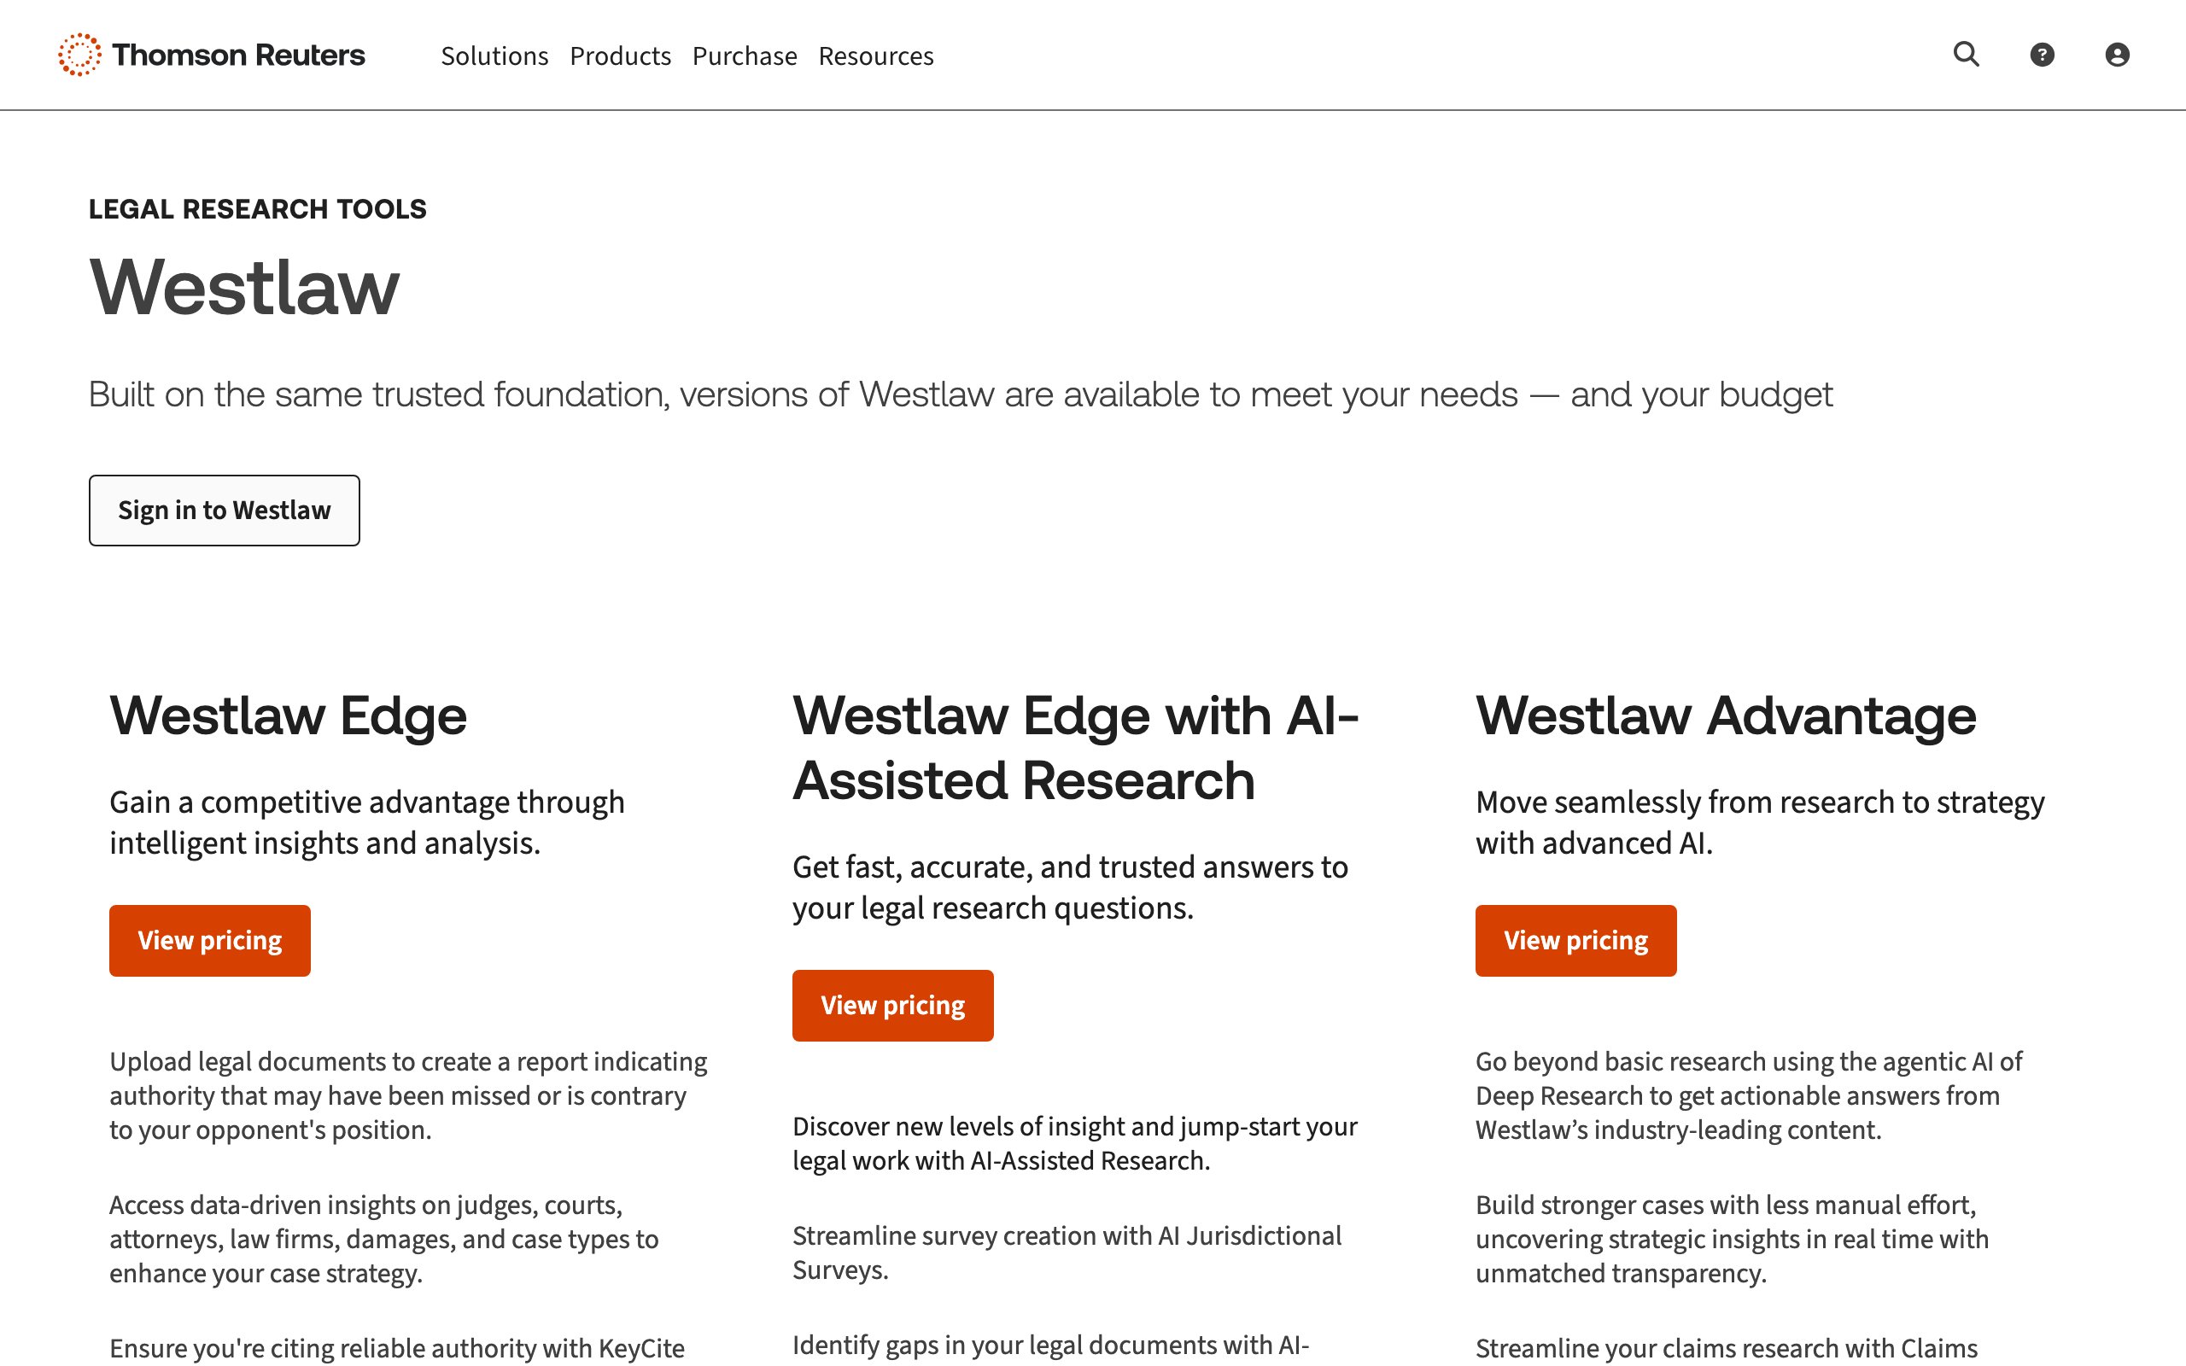The image size is (2186, 1366).
Task: Click Westlaw Edge with AI-Assisted Research heading
Action: coord(1075,748)
